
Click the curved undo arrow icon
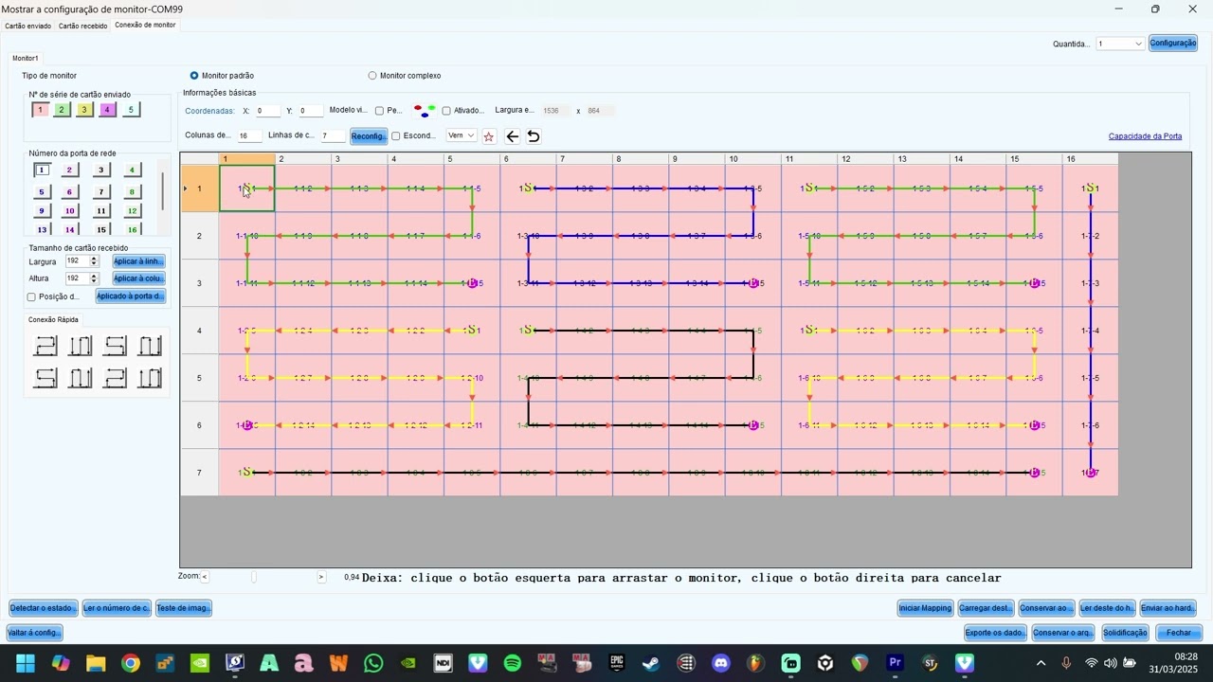(x=534, y=136)
